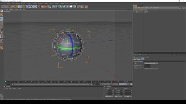Open the File menu in menu bar
Viewport: 186px width, 104px height.
click(1, 3)
